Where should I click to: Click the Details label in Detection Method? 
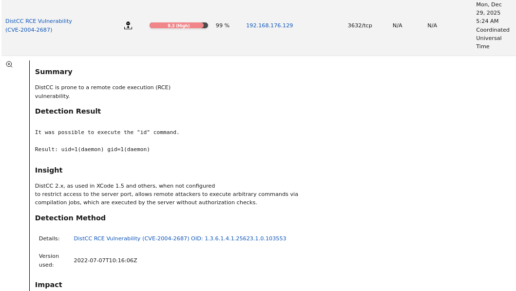[x=49, y=238]
